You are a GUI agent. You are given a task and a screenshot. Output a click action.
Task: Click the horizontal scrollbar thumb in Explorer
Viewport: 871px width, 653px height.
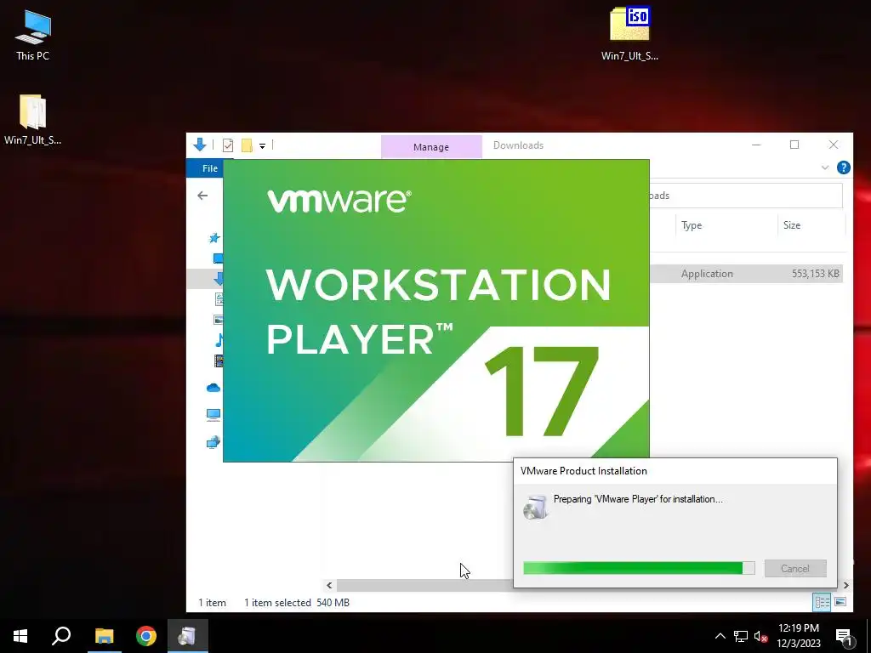pyautogui.click(x=424, y=585)
